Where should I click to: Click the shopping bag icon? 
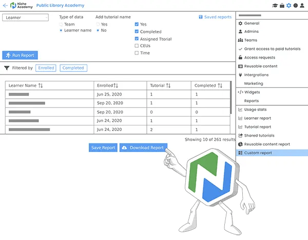coord(282,6)
